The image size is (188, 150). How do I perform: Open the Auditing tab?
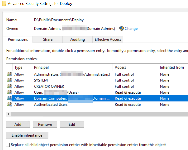[x=77, y=39]
